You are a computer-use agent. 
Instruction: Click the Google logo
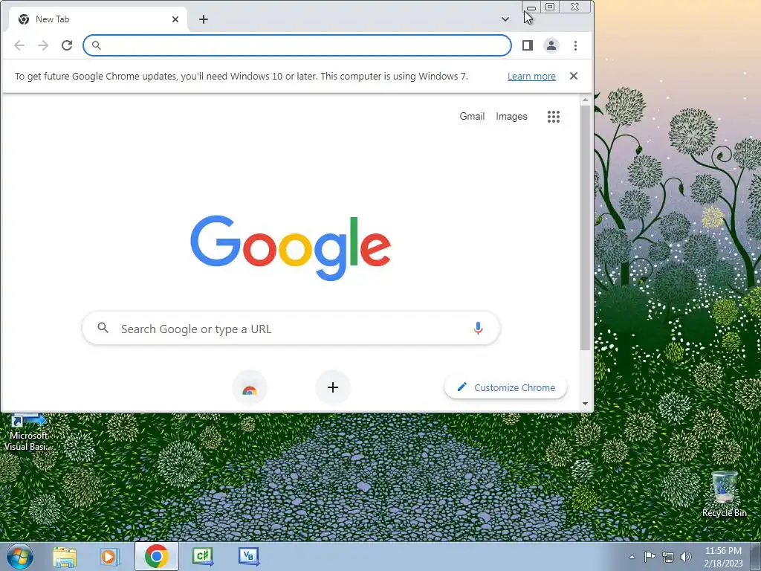(291, 248)
